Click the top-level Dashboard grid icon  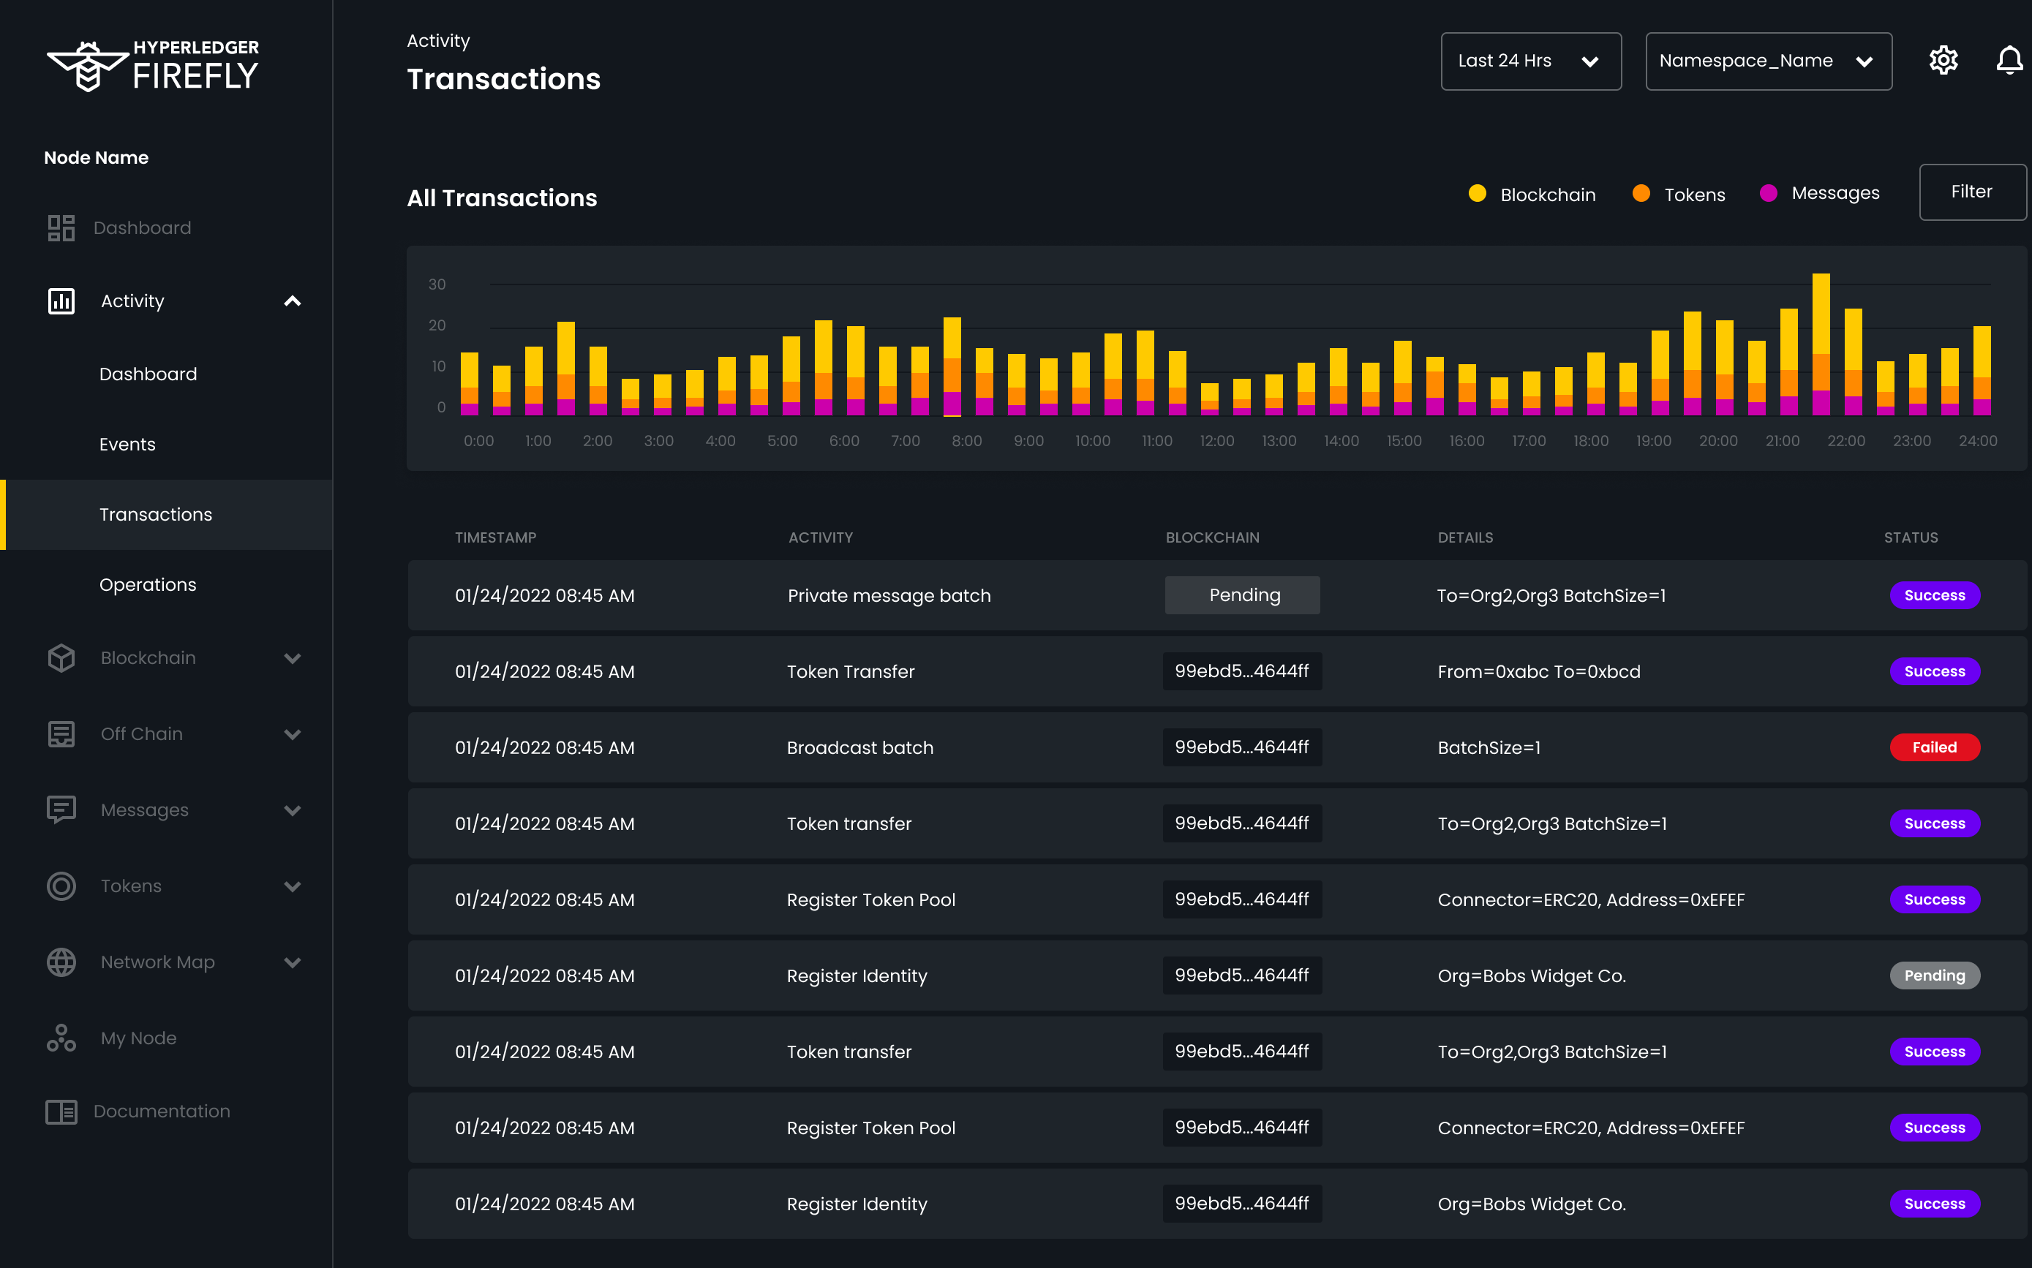click(61, 228)
